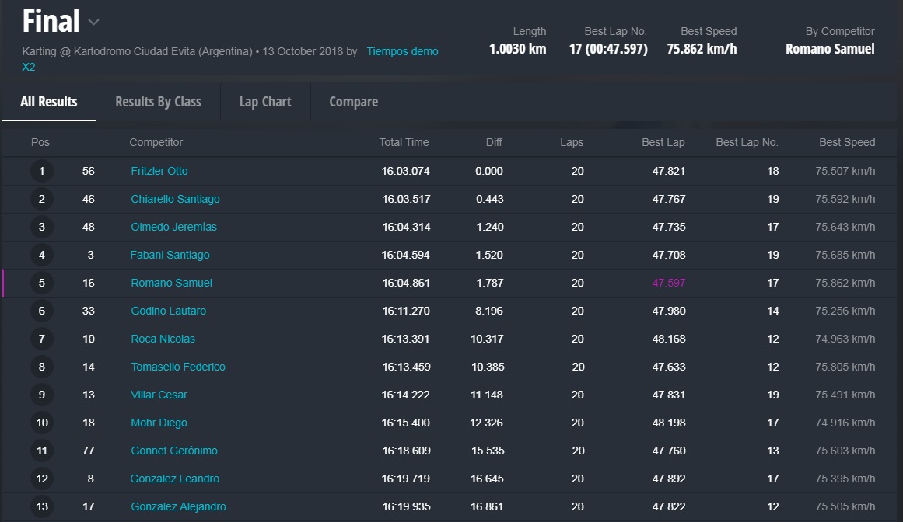This screenshot has width=903, height=522.
Task: Open competitor Fritzler Otto's profile
Action: 159,171
